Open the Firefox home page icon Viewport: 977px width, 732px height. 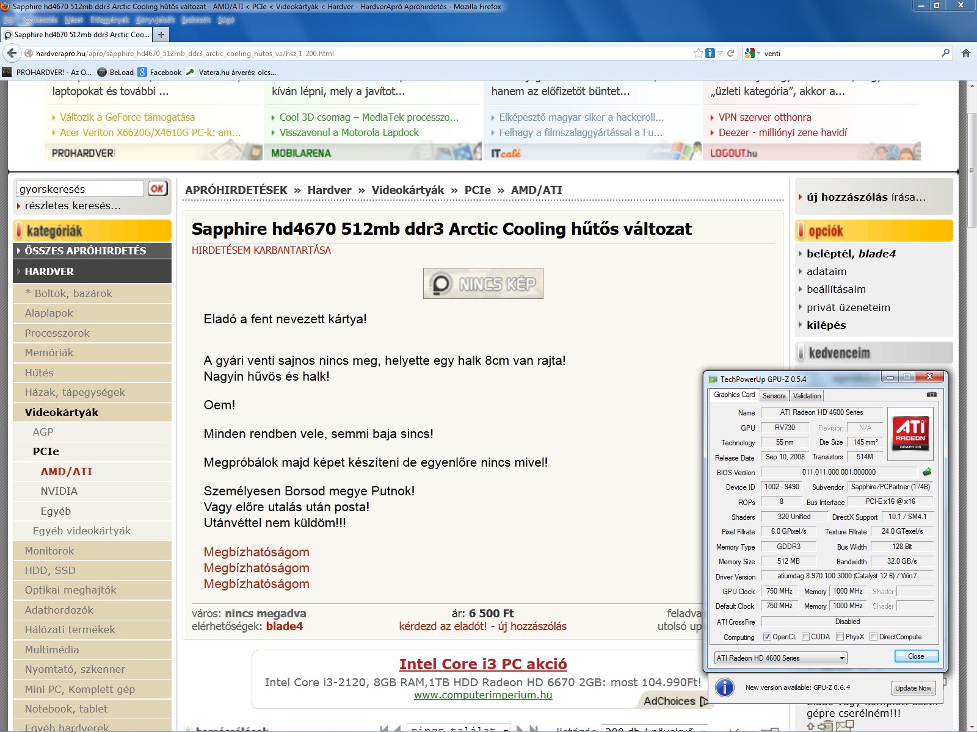pos(966,53)
